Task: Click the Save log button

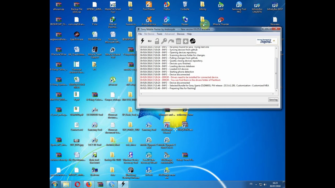Action: click(273, 100)
